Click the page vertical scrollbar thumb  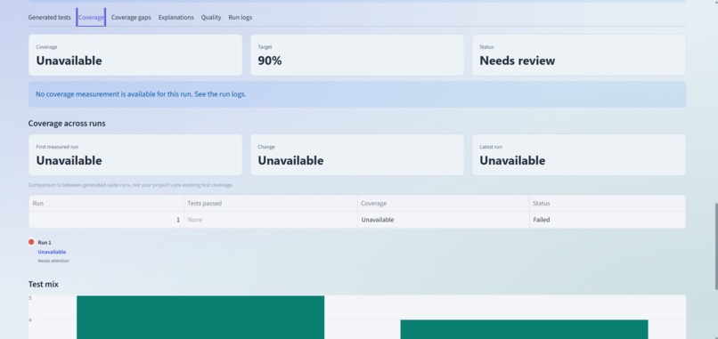pyautogui.click(x=715, y=246)
